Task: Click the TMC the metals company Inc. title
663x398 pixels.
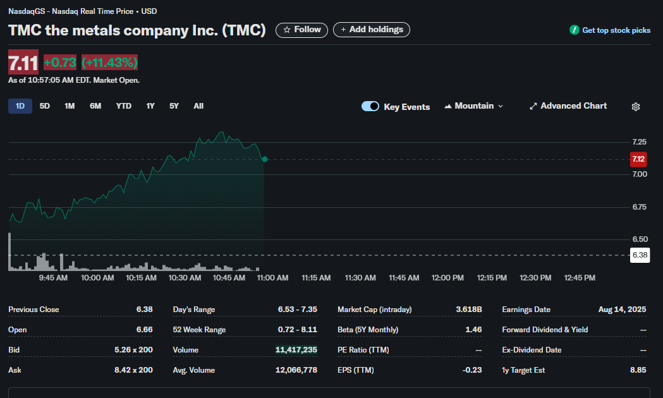Action: [137, 30]
